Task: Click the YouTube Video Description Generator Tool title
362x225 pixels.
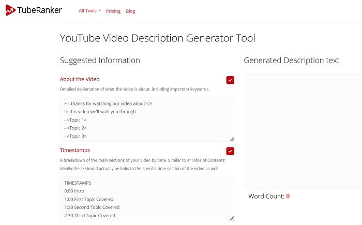Action: coord(157,38)
